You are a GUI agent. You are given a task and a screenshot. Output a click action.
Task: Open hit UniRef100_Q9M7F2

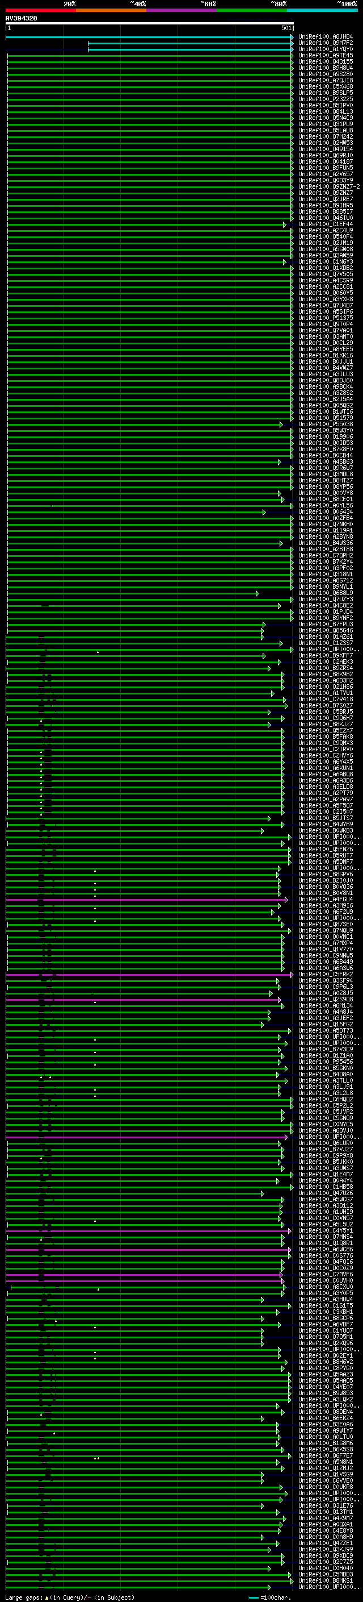(x=325, y=44)
